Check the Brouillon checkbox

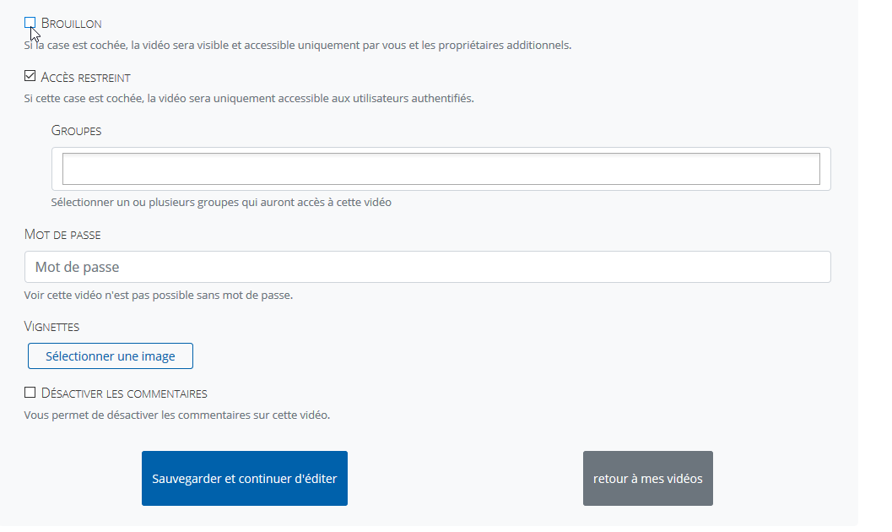pos(30,23)
